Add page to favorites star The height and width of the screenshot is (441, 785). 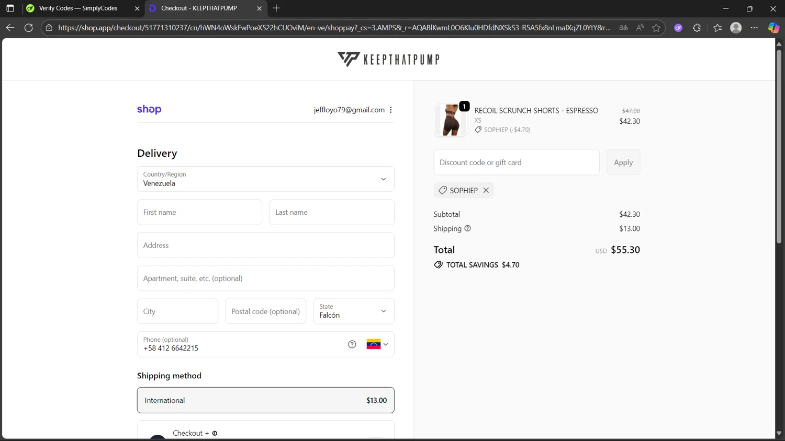click(656, 28)
